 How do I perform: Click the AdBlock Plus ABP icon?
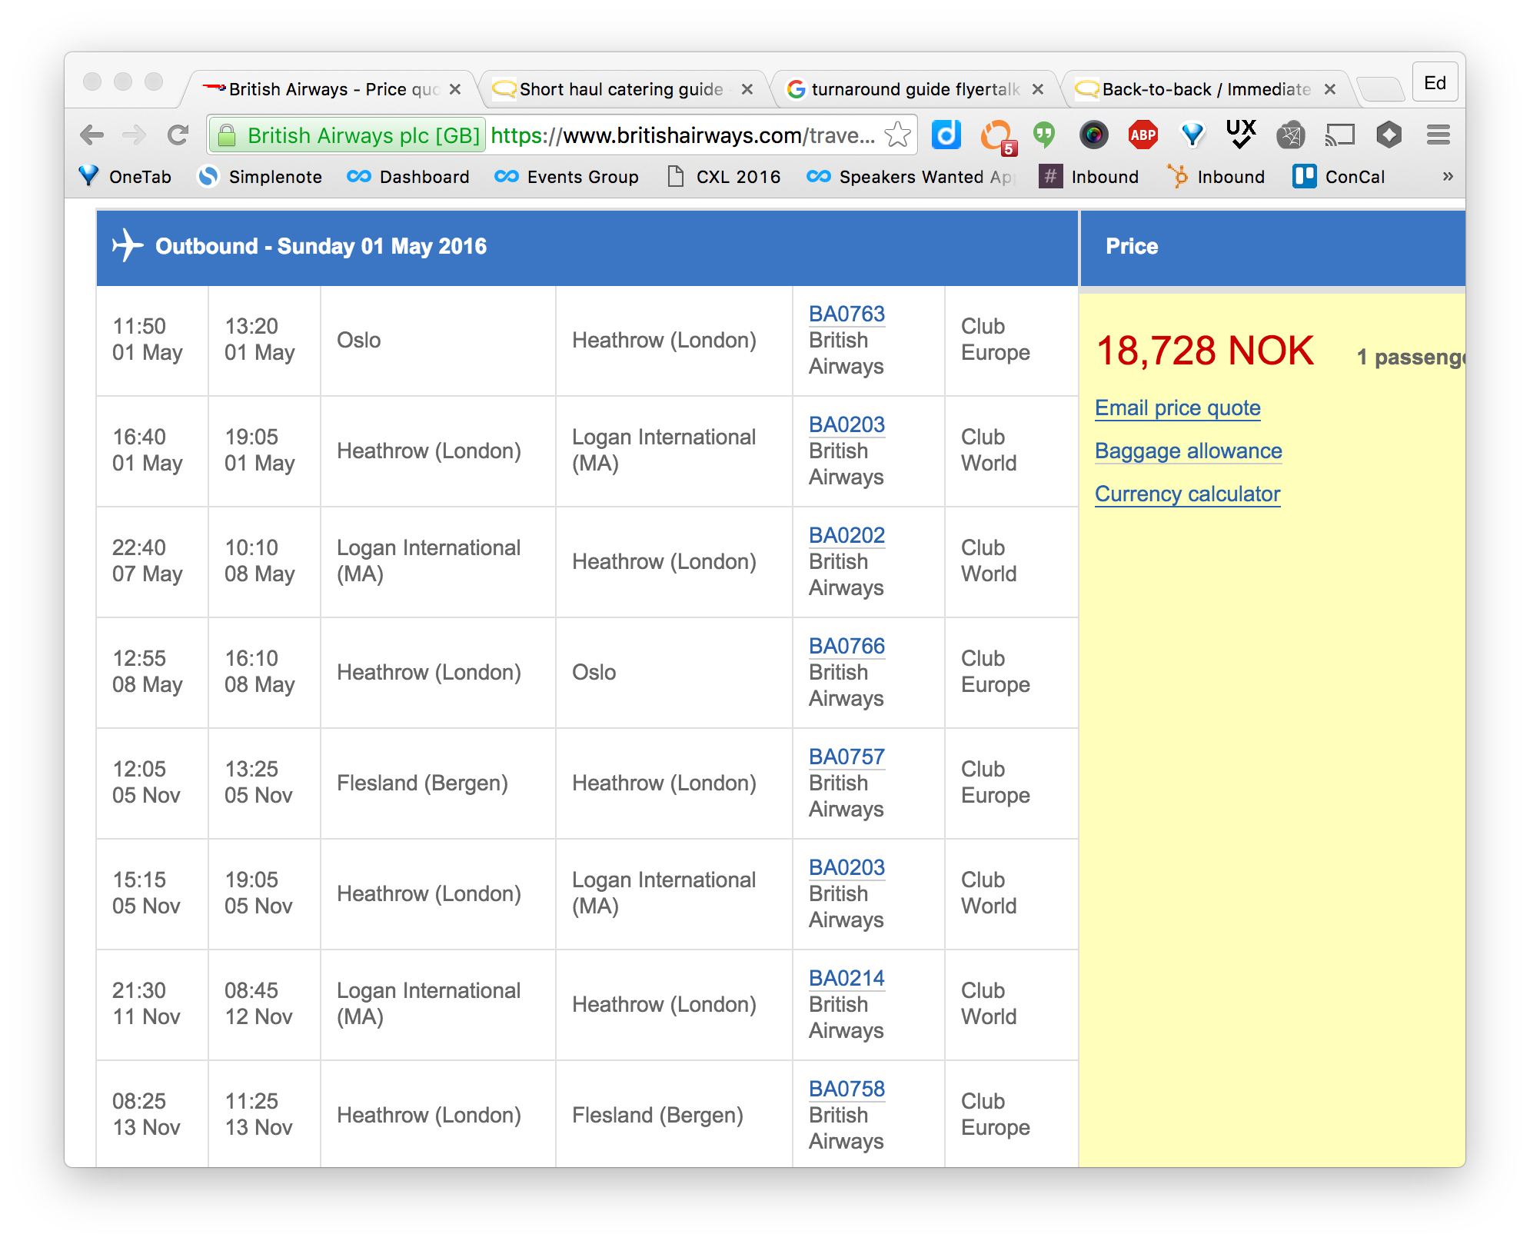point(1142,136)
